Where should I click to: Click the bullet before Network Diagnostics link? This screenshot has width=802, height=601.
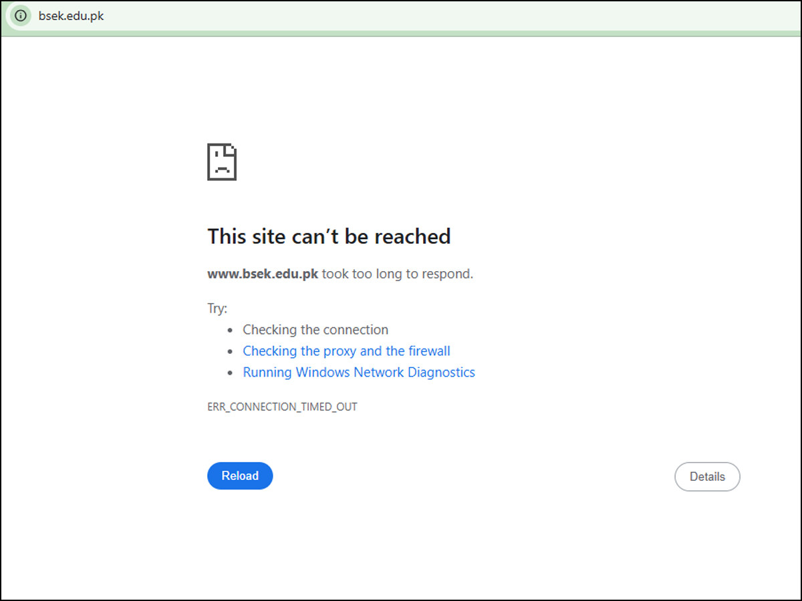[230, 373]
